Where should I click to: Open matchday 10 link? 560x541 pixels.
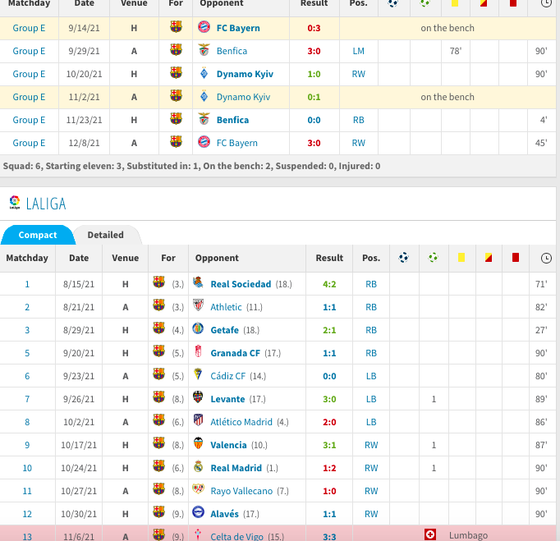[x=27, y=468]
